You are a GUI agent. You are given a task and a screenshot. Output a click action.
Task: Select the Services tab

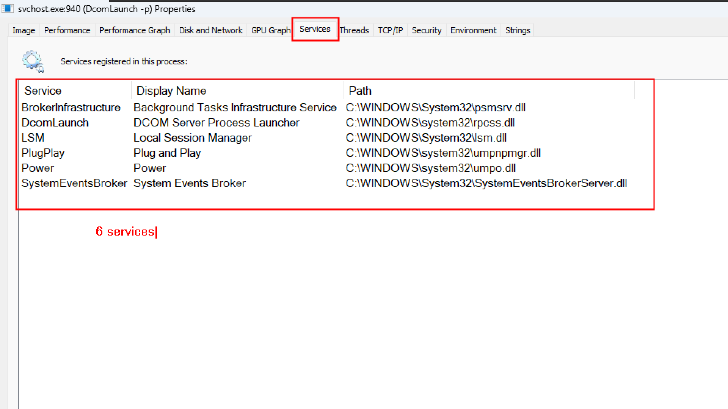pyautogui.click(x=315, y=29)
